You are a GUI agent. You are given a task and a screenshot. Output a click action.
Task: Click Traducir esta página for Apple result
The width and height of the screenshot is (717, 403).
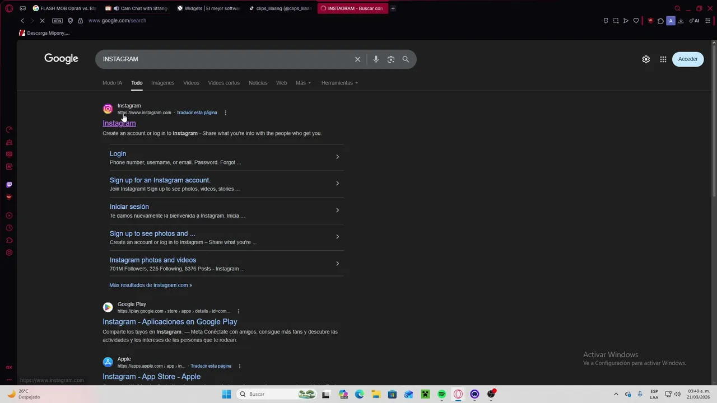tap(211, 366)
